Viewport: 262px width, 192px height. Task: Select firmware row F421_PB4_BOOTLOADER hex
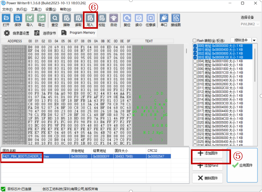tap(86, 156)
